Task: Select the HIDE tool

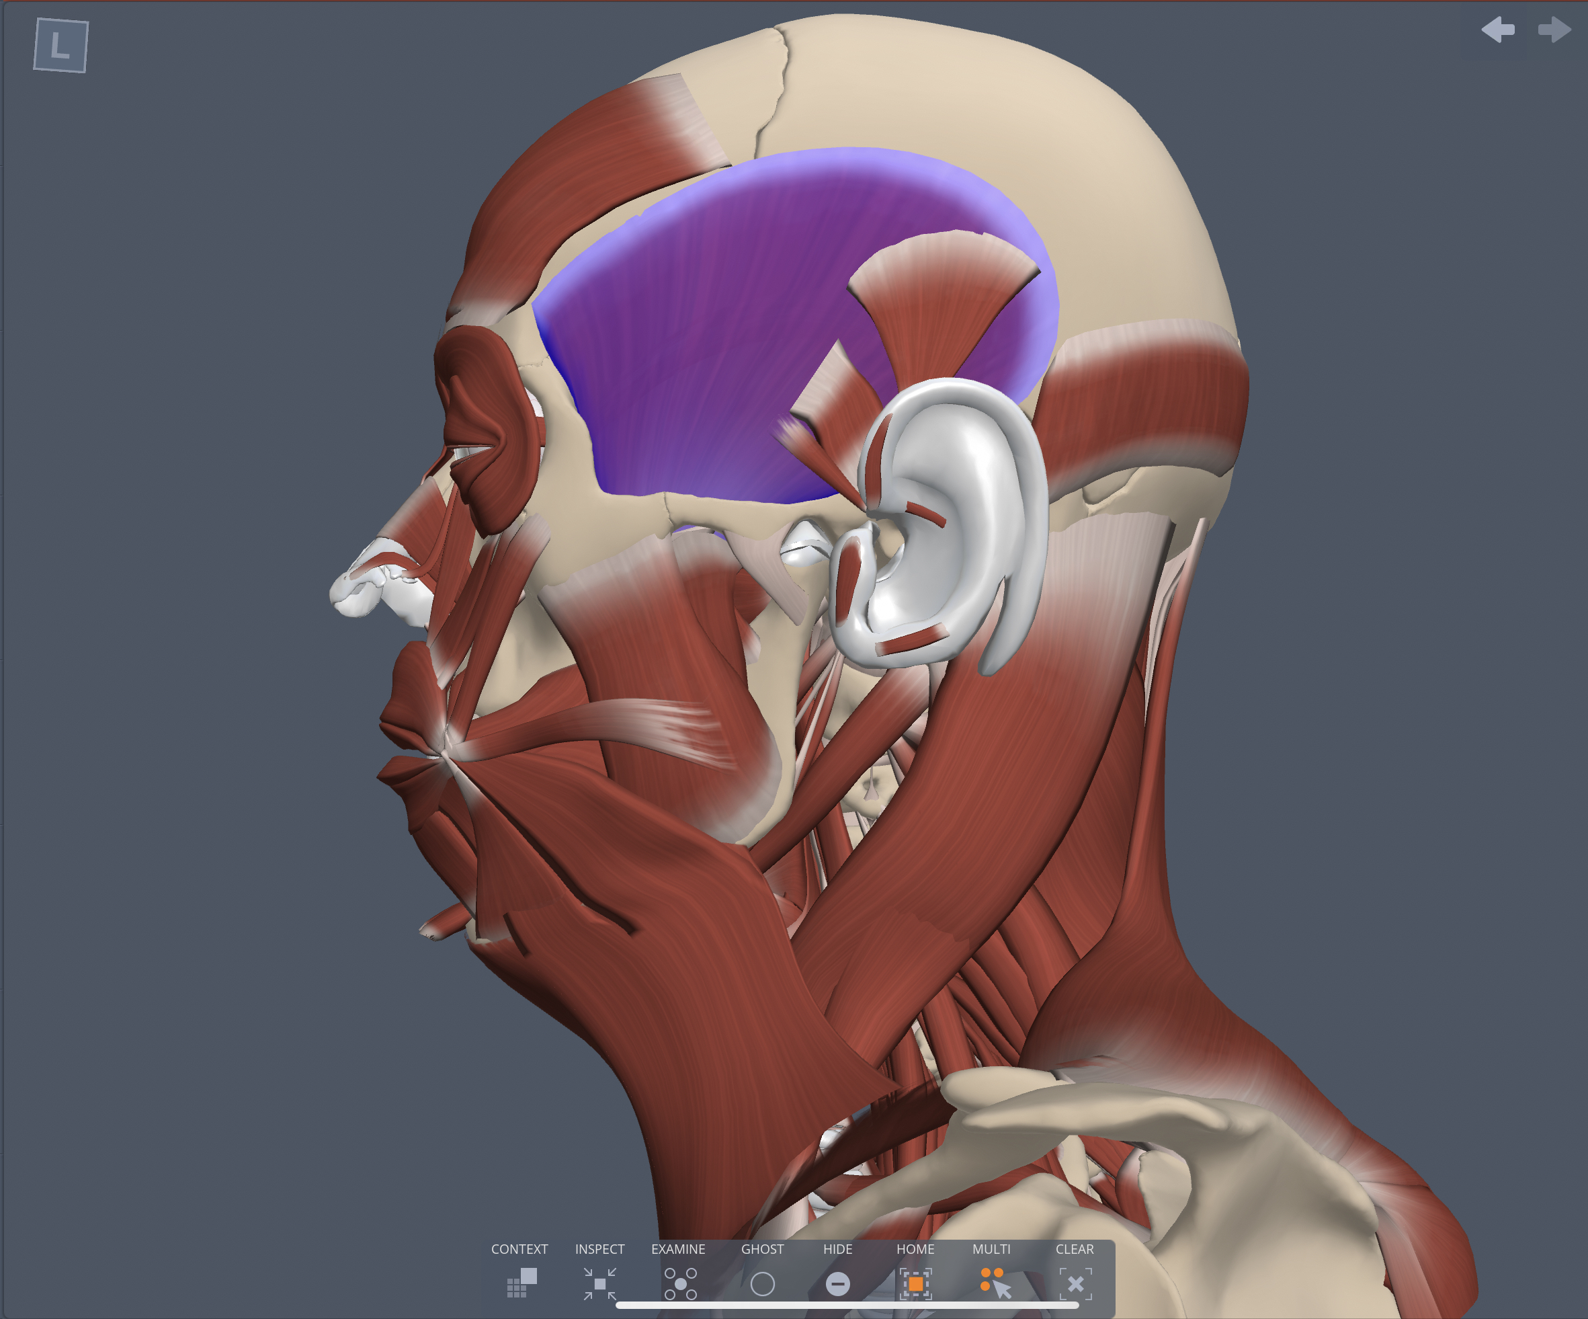Action: tap(839, 1283)
